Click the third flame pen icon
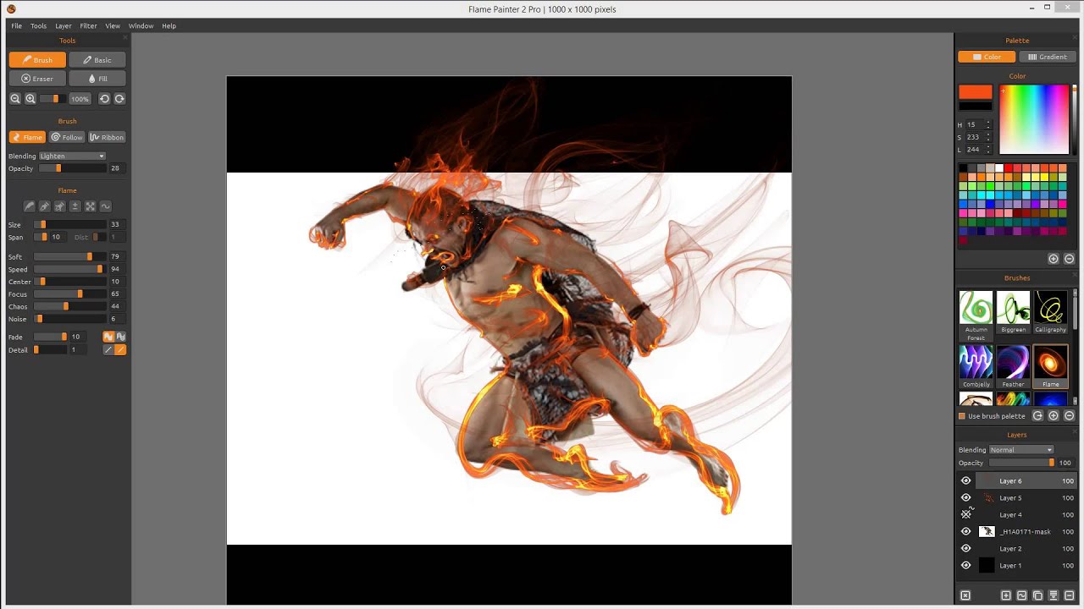1084x609 pixels. click(x=59, y=206)
